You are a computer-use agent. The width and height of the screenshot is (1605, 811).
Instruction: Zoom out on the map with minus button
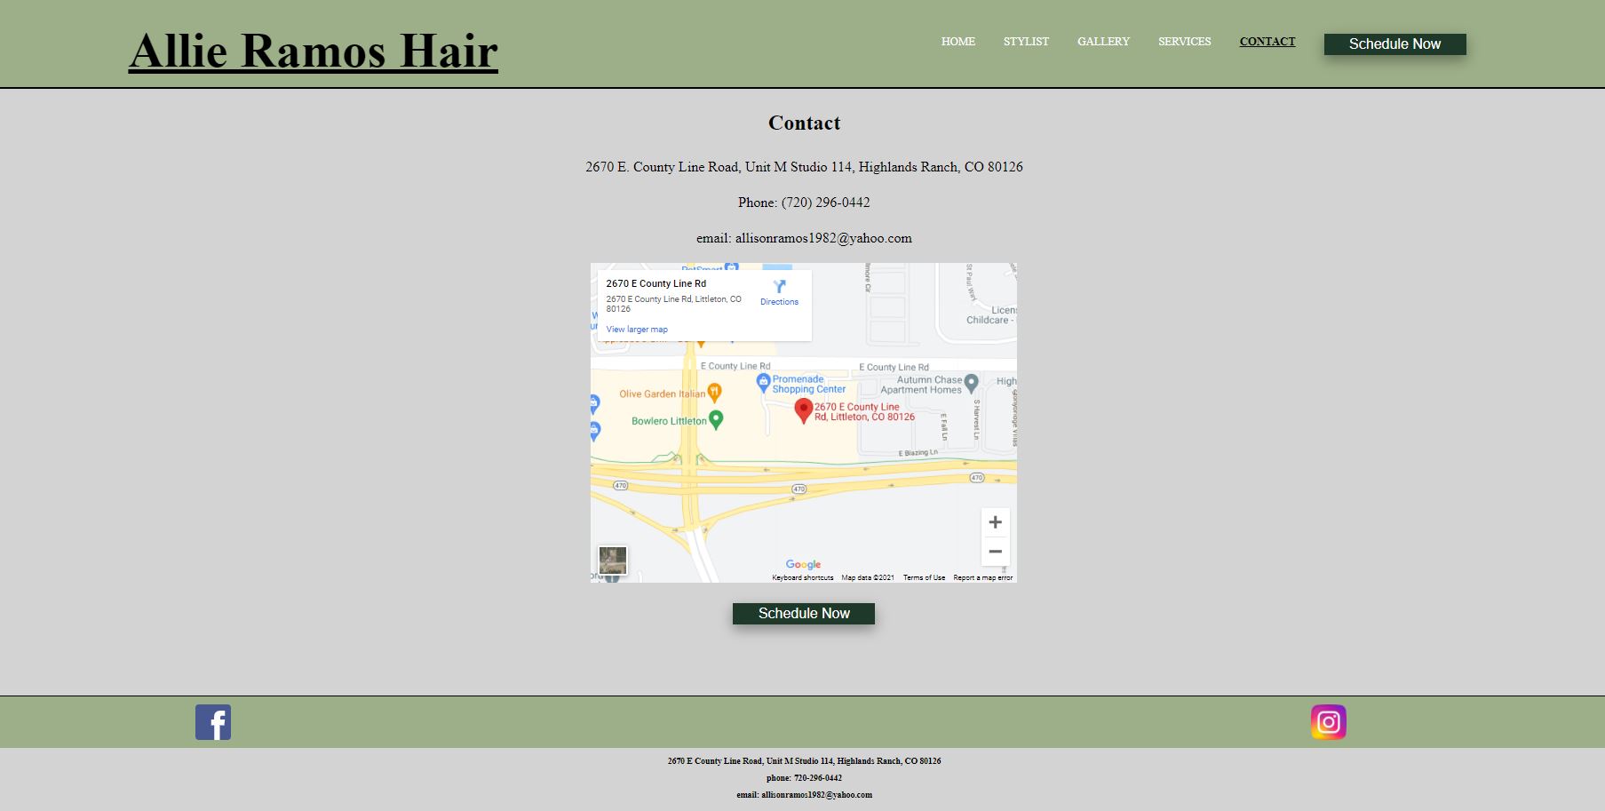tap(995, 551)
